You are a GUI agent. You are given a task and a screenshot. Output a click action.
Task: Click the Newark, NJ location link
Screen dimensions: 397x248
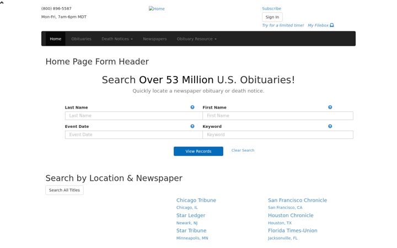[187, 223]
